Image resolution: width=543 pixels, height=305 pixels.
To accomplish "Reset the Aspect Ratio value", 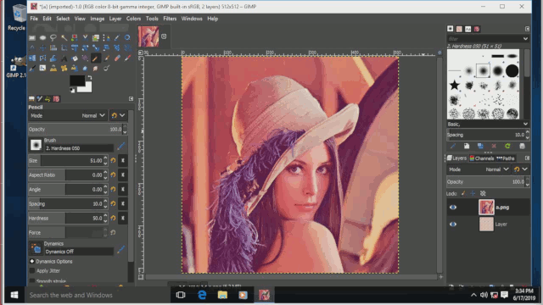I will tap(113, 175).
